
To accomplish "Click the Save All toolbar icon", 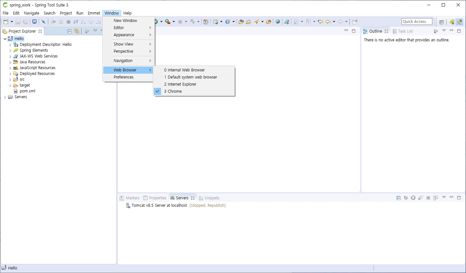I will pos(25,22).
